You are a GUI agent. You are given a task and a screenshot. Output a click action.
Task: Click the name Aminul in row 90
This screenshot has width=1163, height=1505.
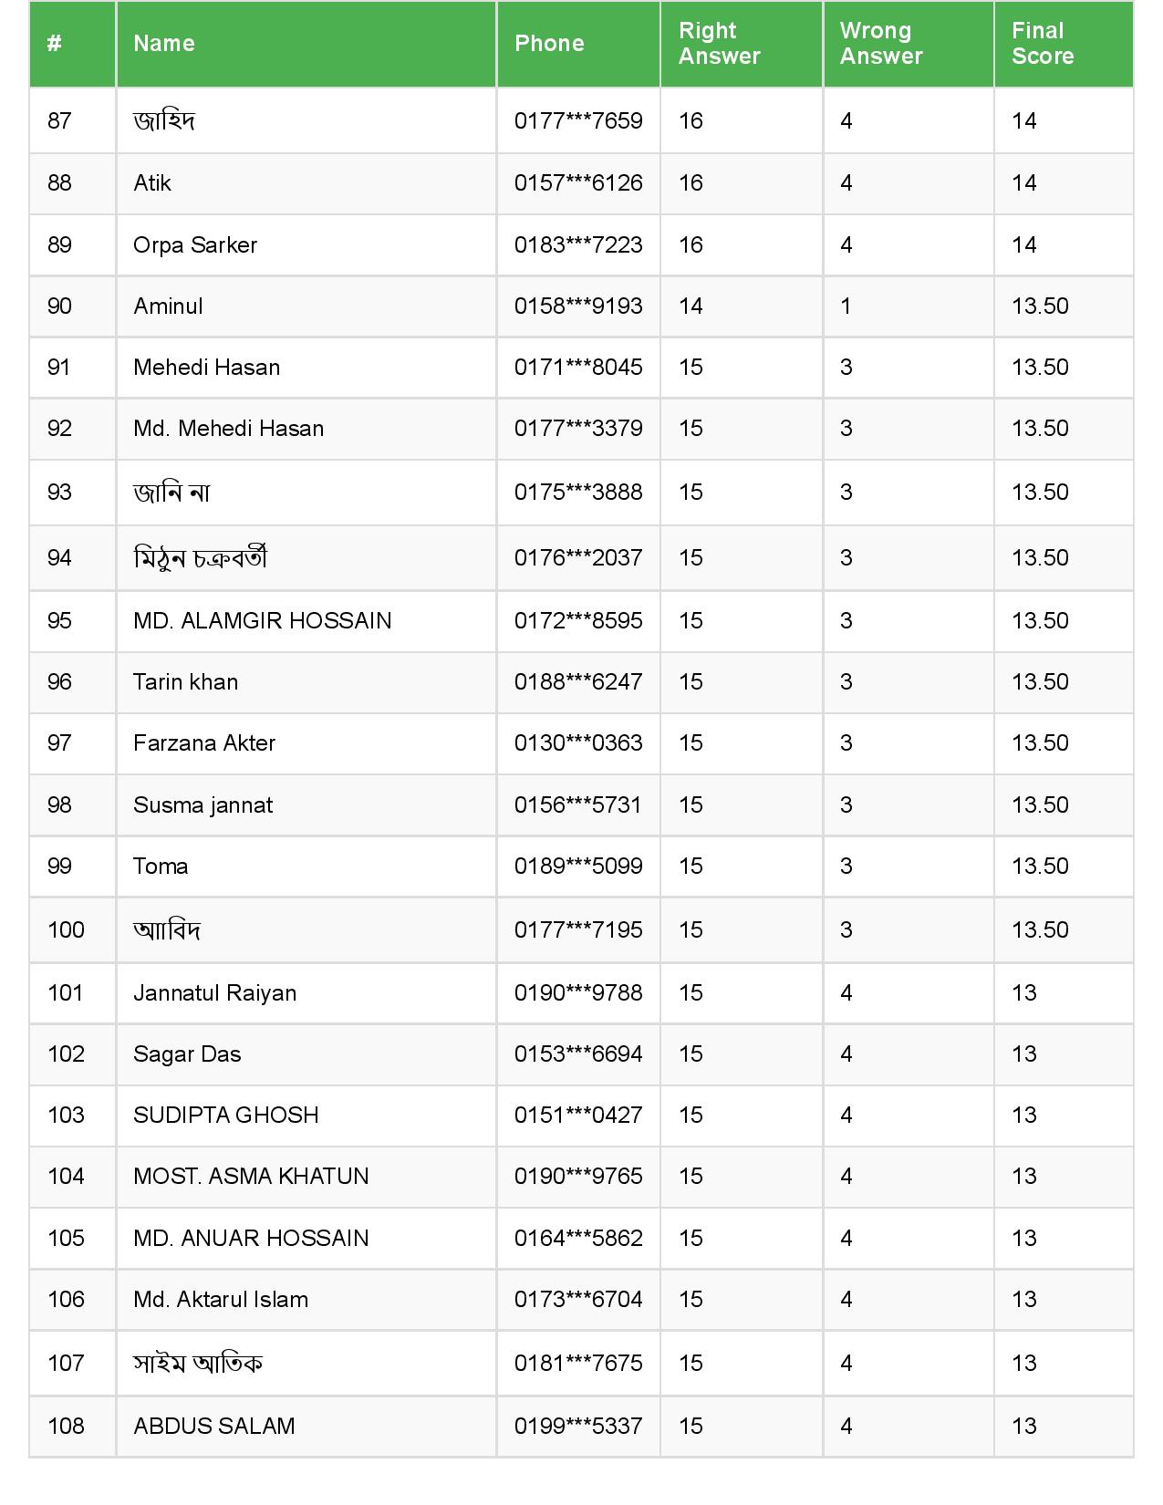[x=168, y=306]
